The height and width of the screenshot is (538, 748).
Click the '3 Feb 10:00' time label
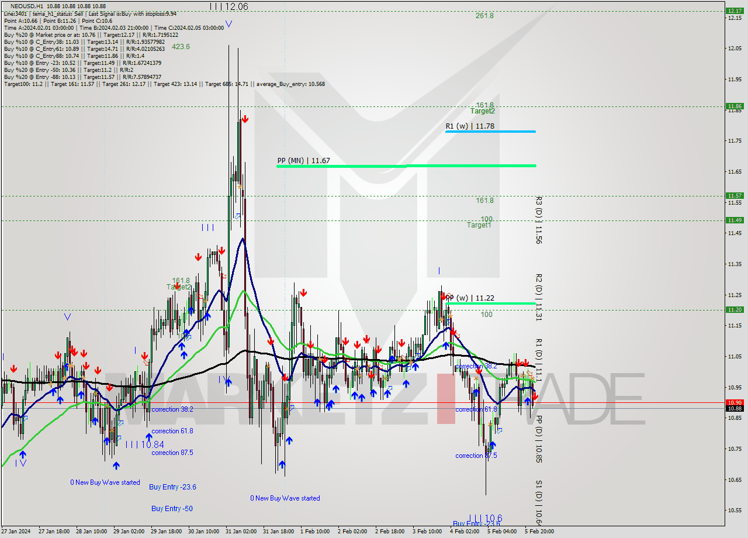click(427, 532)
